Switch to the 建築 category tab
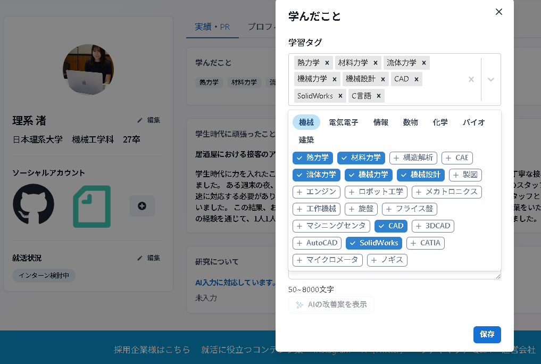 [306, 140]
